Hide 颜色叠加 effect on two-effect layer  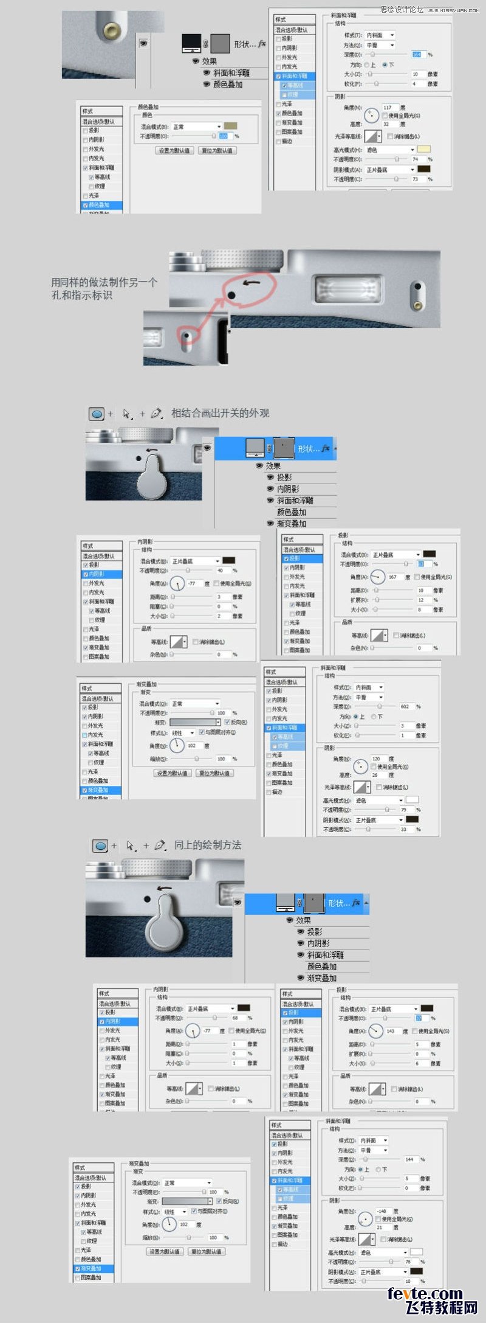(x=207, y=85)
